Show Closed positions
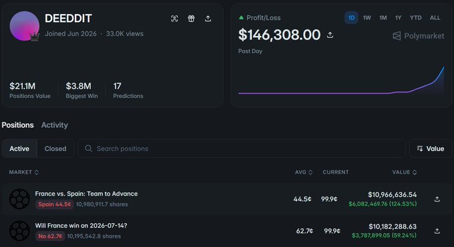 [x=55, y=148]
